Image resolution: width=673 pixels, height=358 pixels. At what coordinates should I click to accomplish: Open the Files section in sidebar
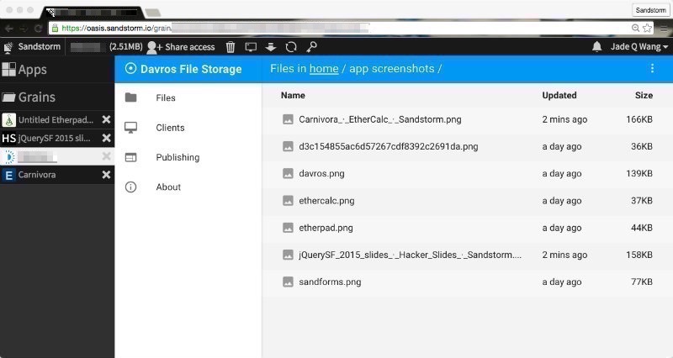point(166,98)
